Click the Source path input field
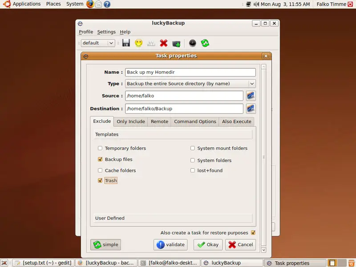The image size is (356, 267). click(184, 96)
